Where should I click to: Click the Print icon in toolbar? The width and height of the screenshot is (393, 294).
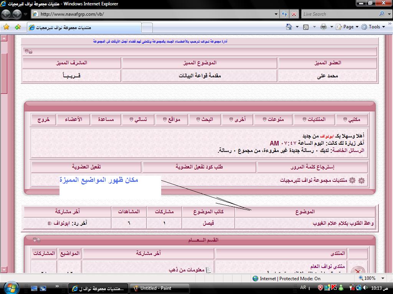[323, 27]
